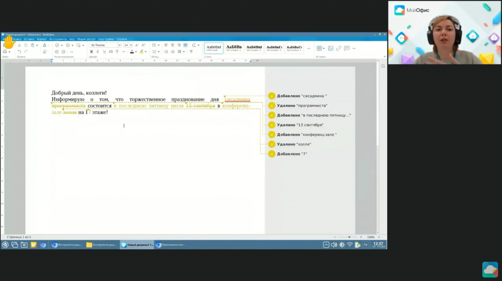502x281 pixels.
Task: Open the Общий доступ menu
Action: (x=86, y=39)
